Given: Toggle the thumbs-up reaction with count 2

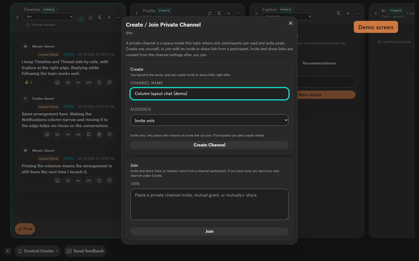Looking at the screenshot, I should (29, 82).
